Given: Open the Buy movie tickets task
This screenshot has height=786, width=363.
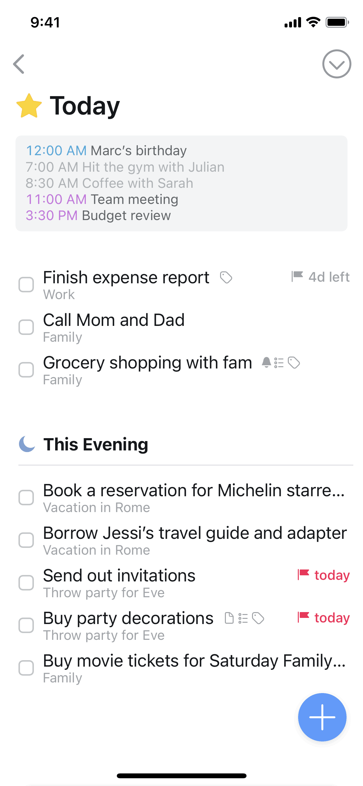Looking at the screenshot, I should (x=194, y=661).
